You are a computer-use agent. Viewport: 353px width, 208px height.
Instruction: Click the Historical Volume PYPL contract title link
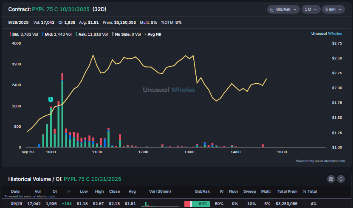92,179
